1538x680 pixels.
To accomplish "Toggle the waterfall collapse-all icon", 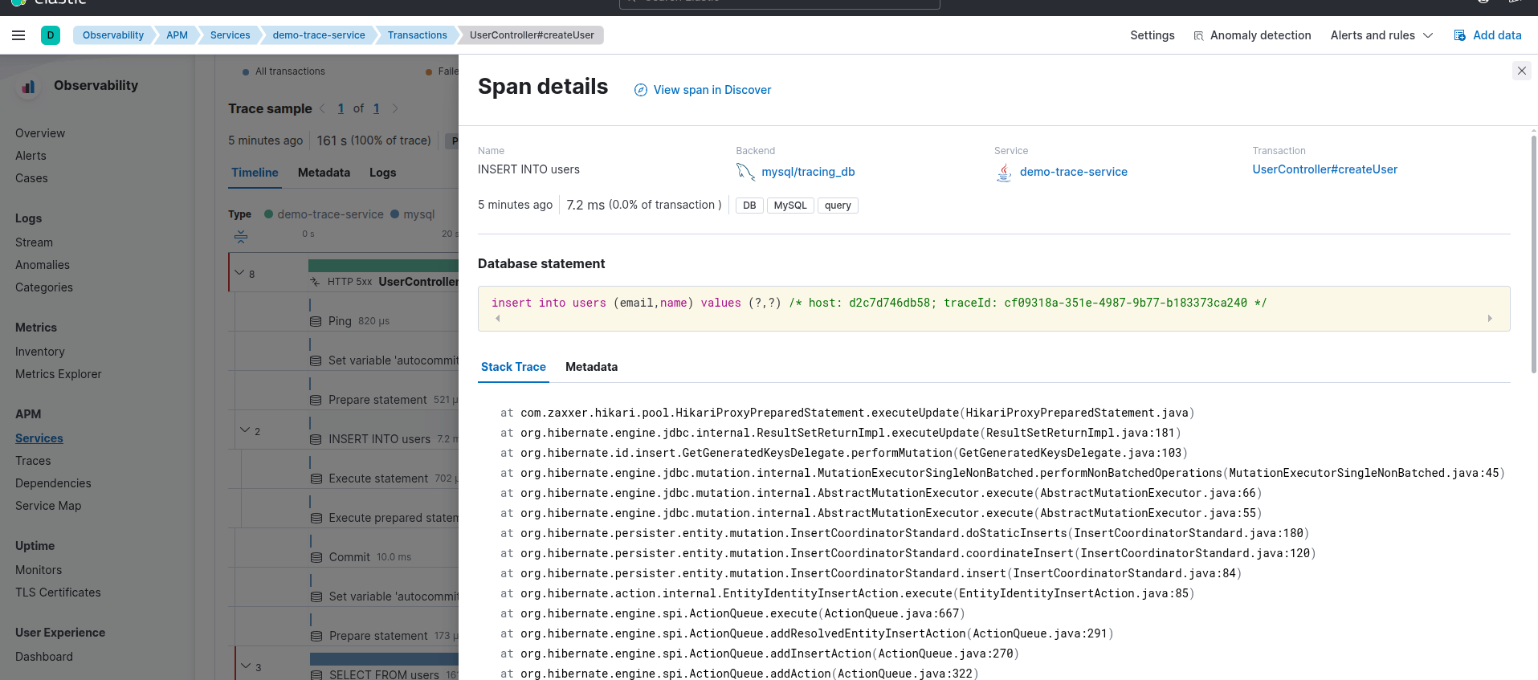I will 241,236.
